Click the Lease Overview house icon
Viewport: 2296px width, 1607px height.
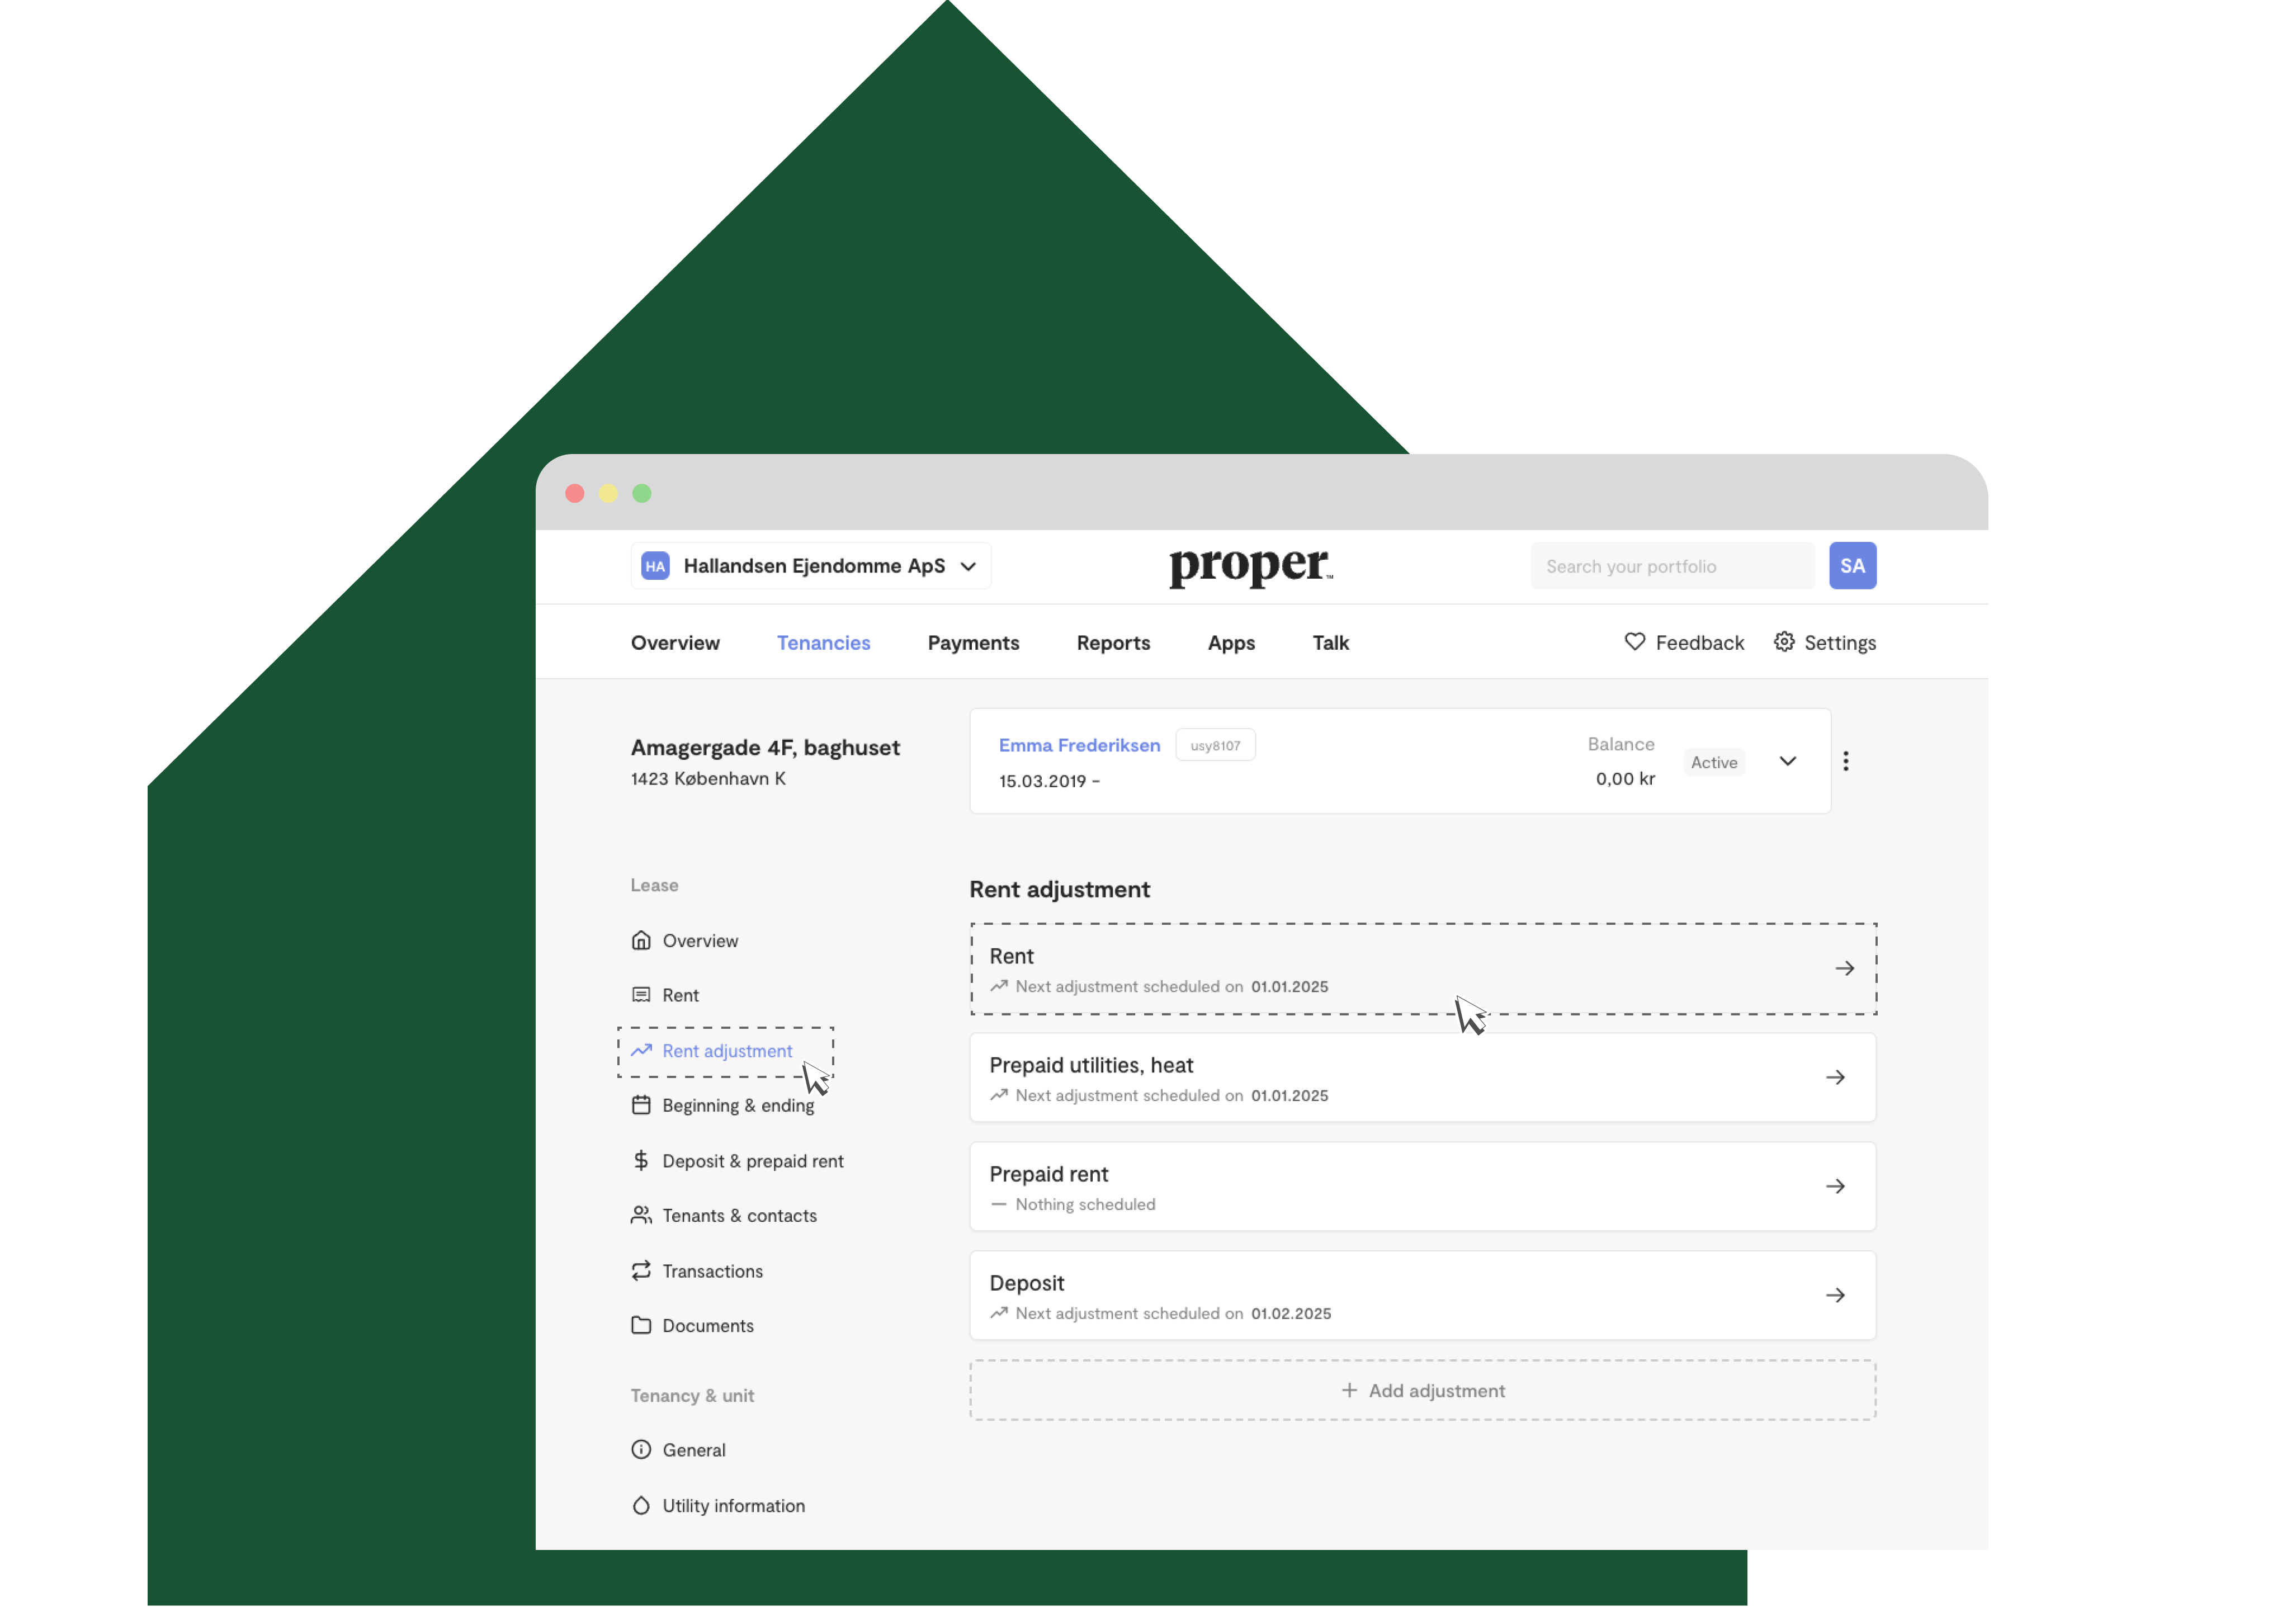(641, 940)
